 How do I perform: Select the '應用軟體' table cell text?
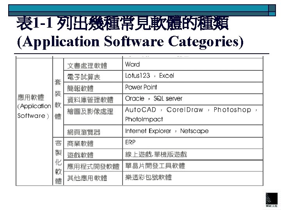point(31,97)
